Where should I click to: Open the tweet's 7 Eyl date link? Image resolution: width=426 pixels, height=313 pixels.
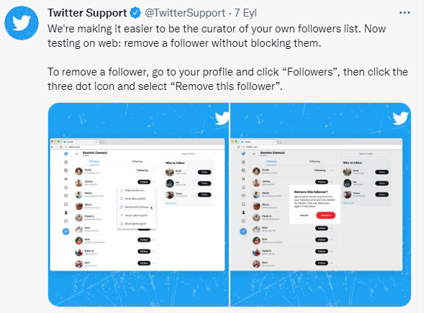(245, 13)
